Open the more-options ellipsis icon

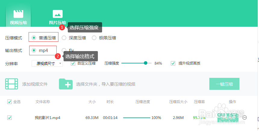click(245, 118)
